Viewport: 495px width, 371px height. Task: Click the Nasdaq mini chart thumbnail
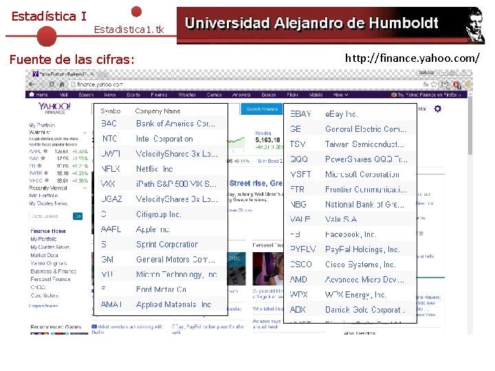(236, 141)
